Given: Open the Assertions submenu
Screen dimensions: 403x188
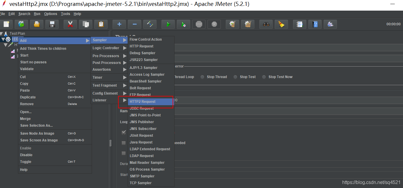Looking at the screenshot, I should click(x=109, y=70).
